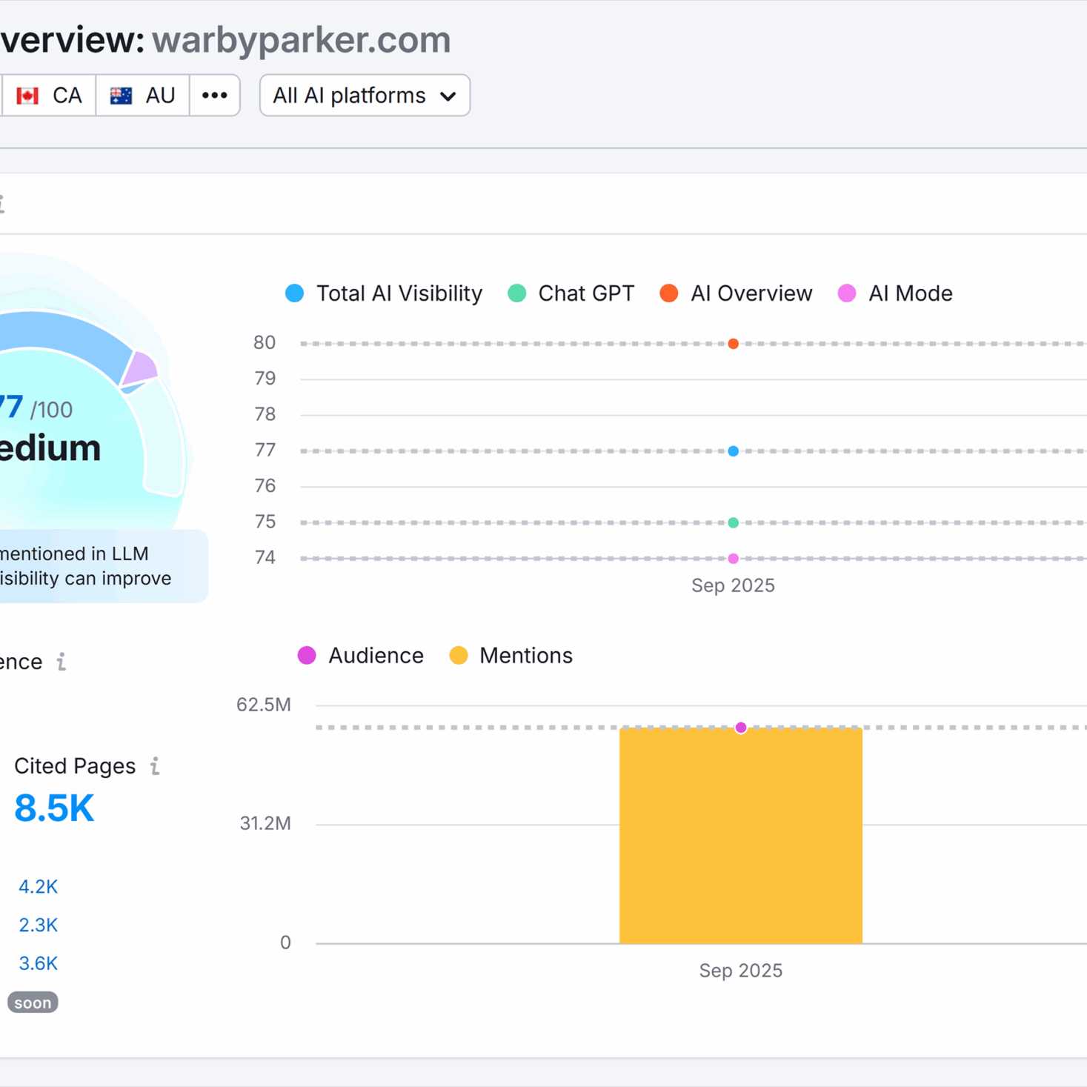This screenshot has height=1087, width=1087.
Task: Click the orange AI Overview data point
Action: click(x=733, y=344)
